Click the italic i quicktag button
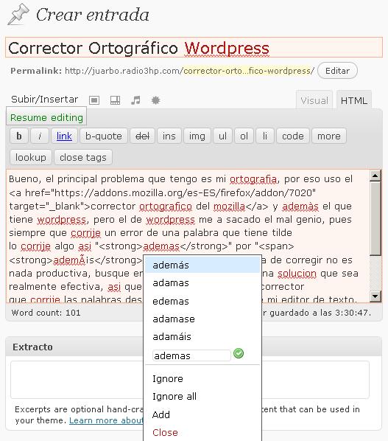Viewport: 388px width, 441px height. click(x=40, y=136)
